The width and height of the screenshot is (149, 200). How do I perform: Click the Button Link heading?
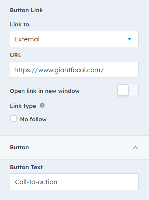[26, 10]
